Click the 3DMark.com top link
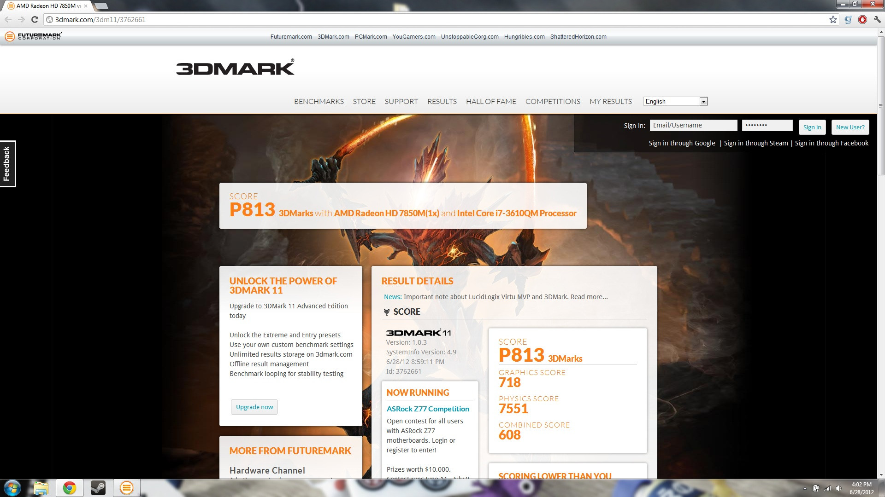Screen dimensions: 885x497 (x=333, y=37)
